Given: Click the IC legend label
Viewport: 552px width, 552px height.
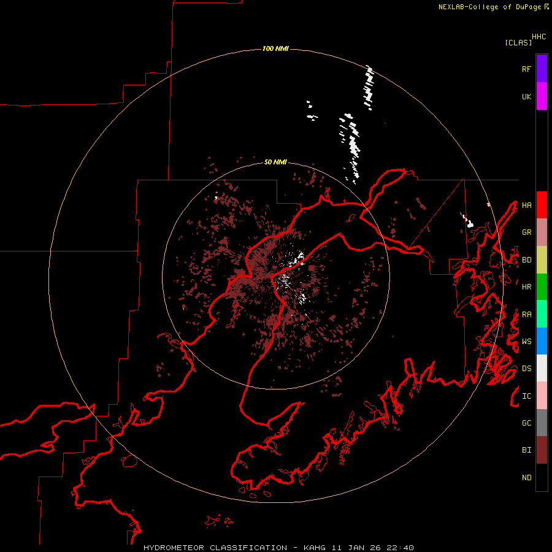Looking at the screenshot, I should (x=526, y=396).
